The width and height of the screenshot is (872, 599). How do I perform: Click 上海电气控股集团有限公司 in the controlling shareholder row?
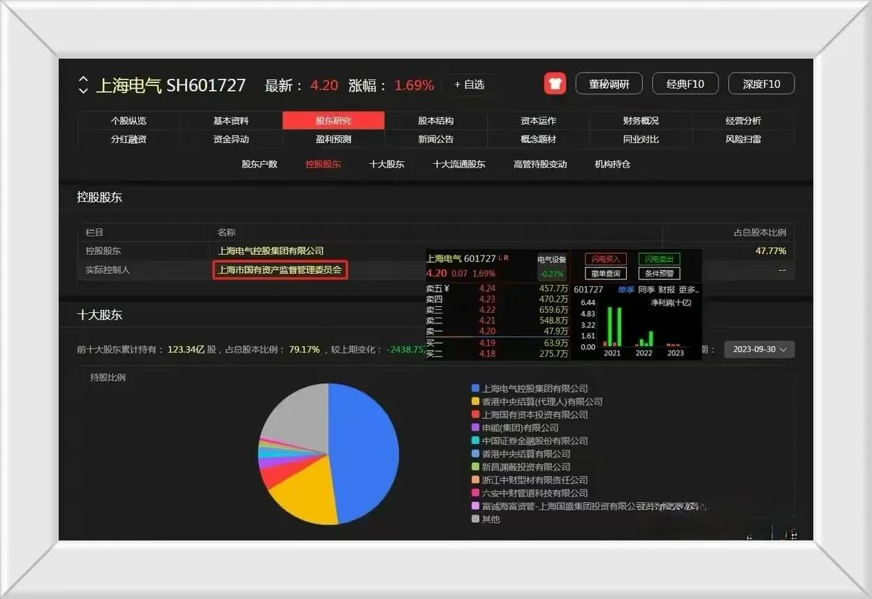click(x=271, y=251)
